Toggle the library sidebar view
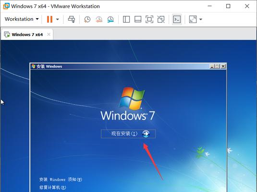The width and height of the screenshot is (257, 192). [126, 19]
